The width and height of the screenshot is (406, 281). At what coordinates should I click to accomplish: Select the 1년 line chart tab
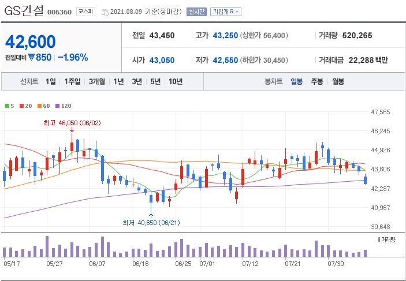pos(118,82)
